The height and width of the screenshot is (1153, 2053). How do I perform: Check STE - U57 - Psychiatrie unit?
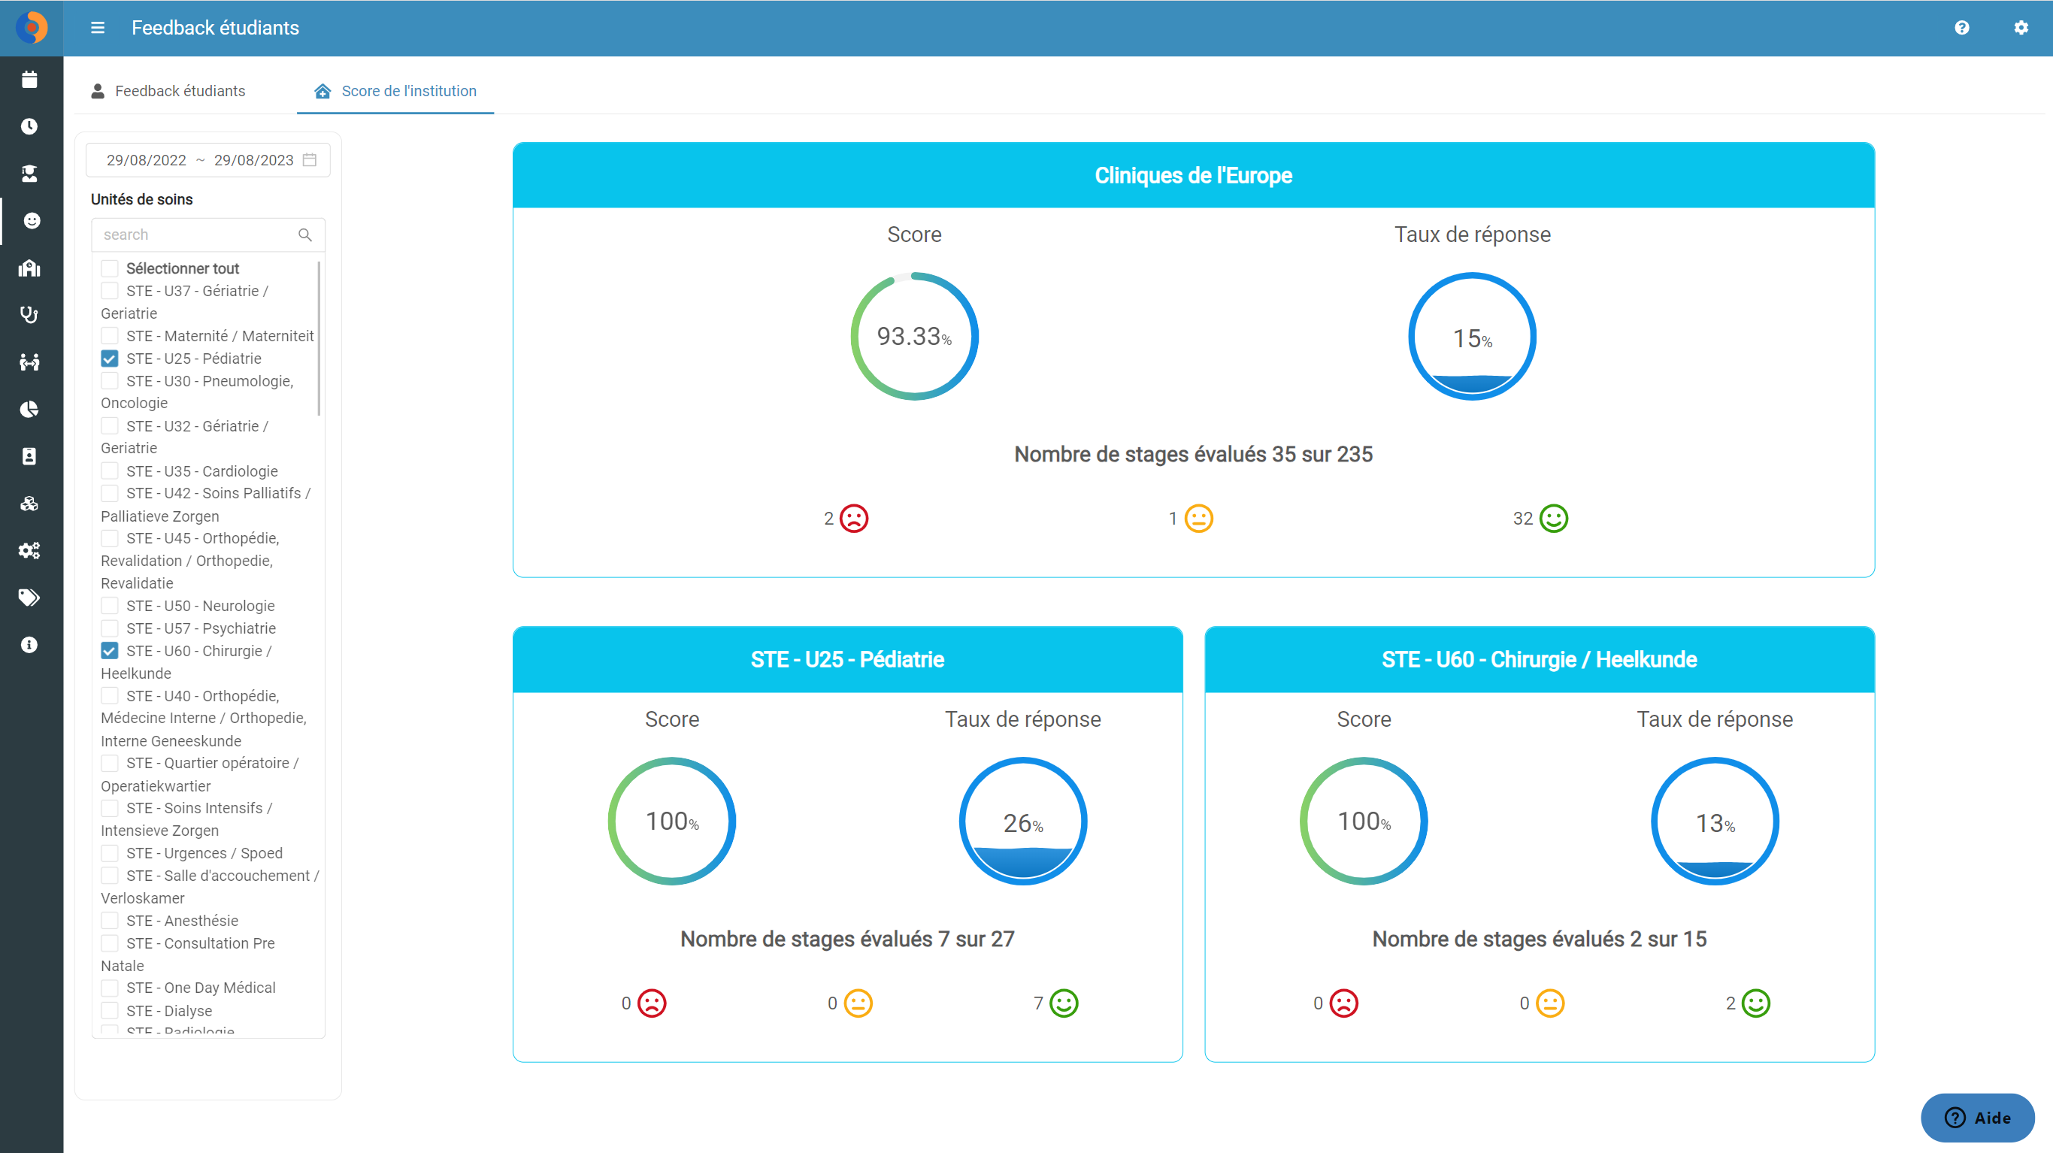(110, 628)
